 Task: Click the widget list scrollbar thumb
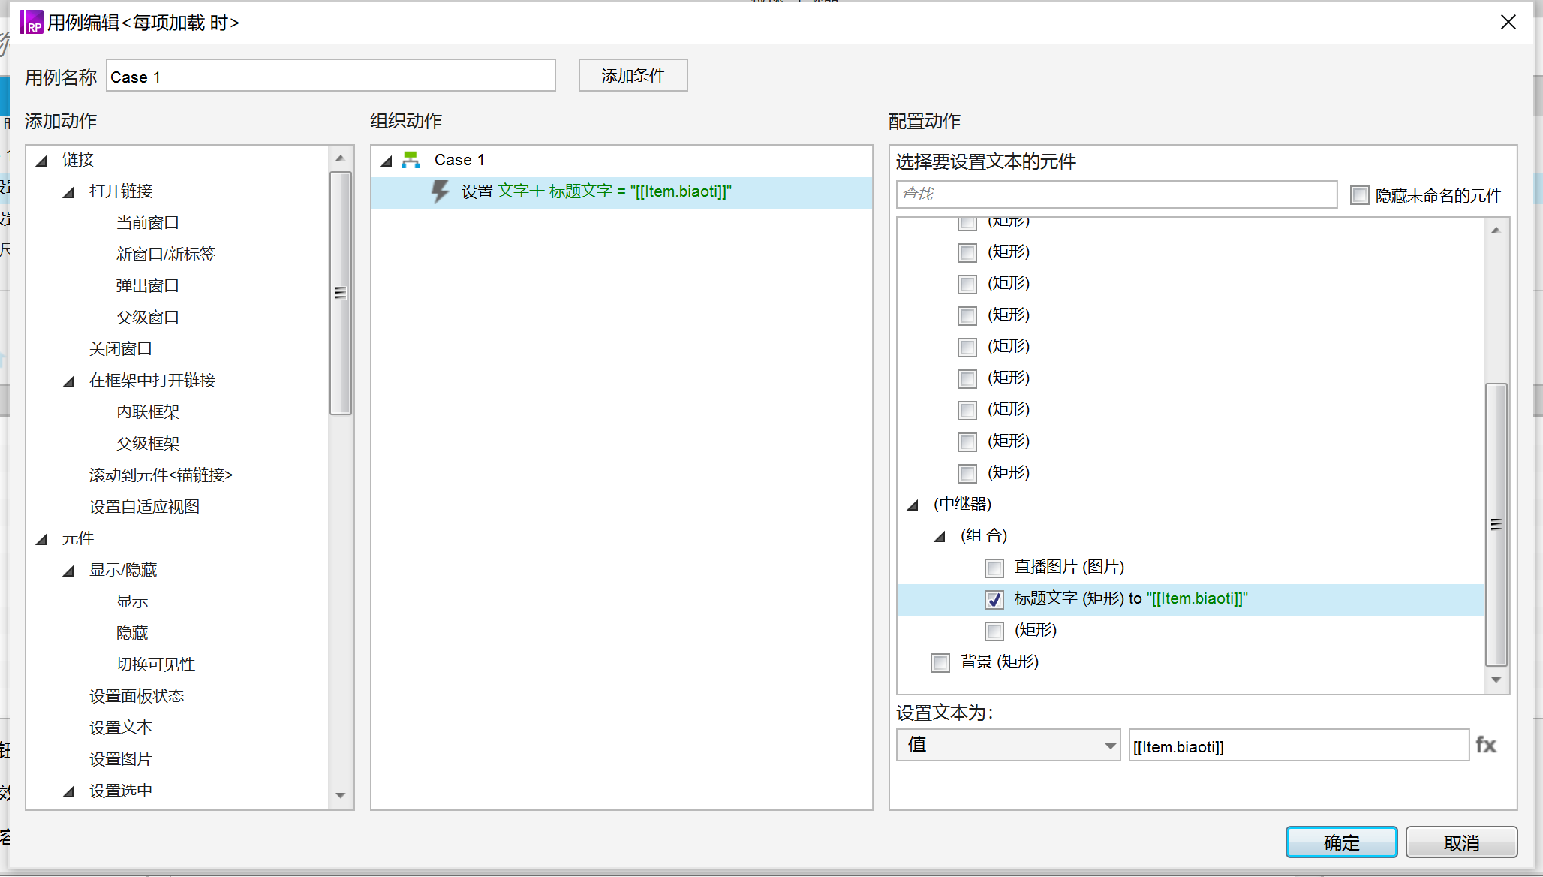tap(1496, 524)
